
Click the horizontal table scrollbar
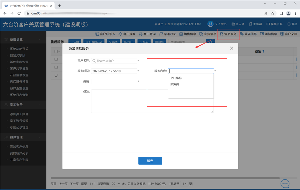click(x=165, y=178)
